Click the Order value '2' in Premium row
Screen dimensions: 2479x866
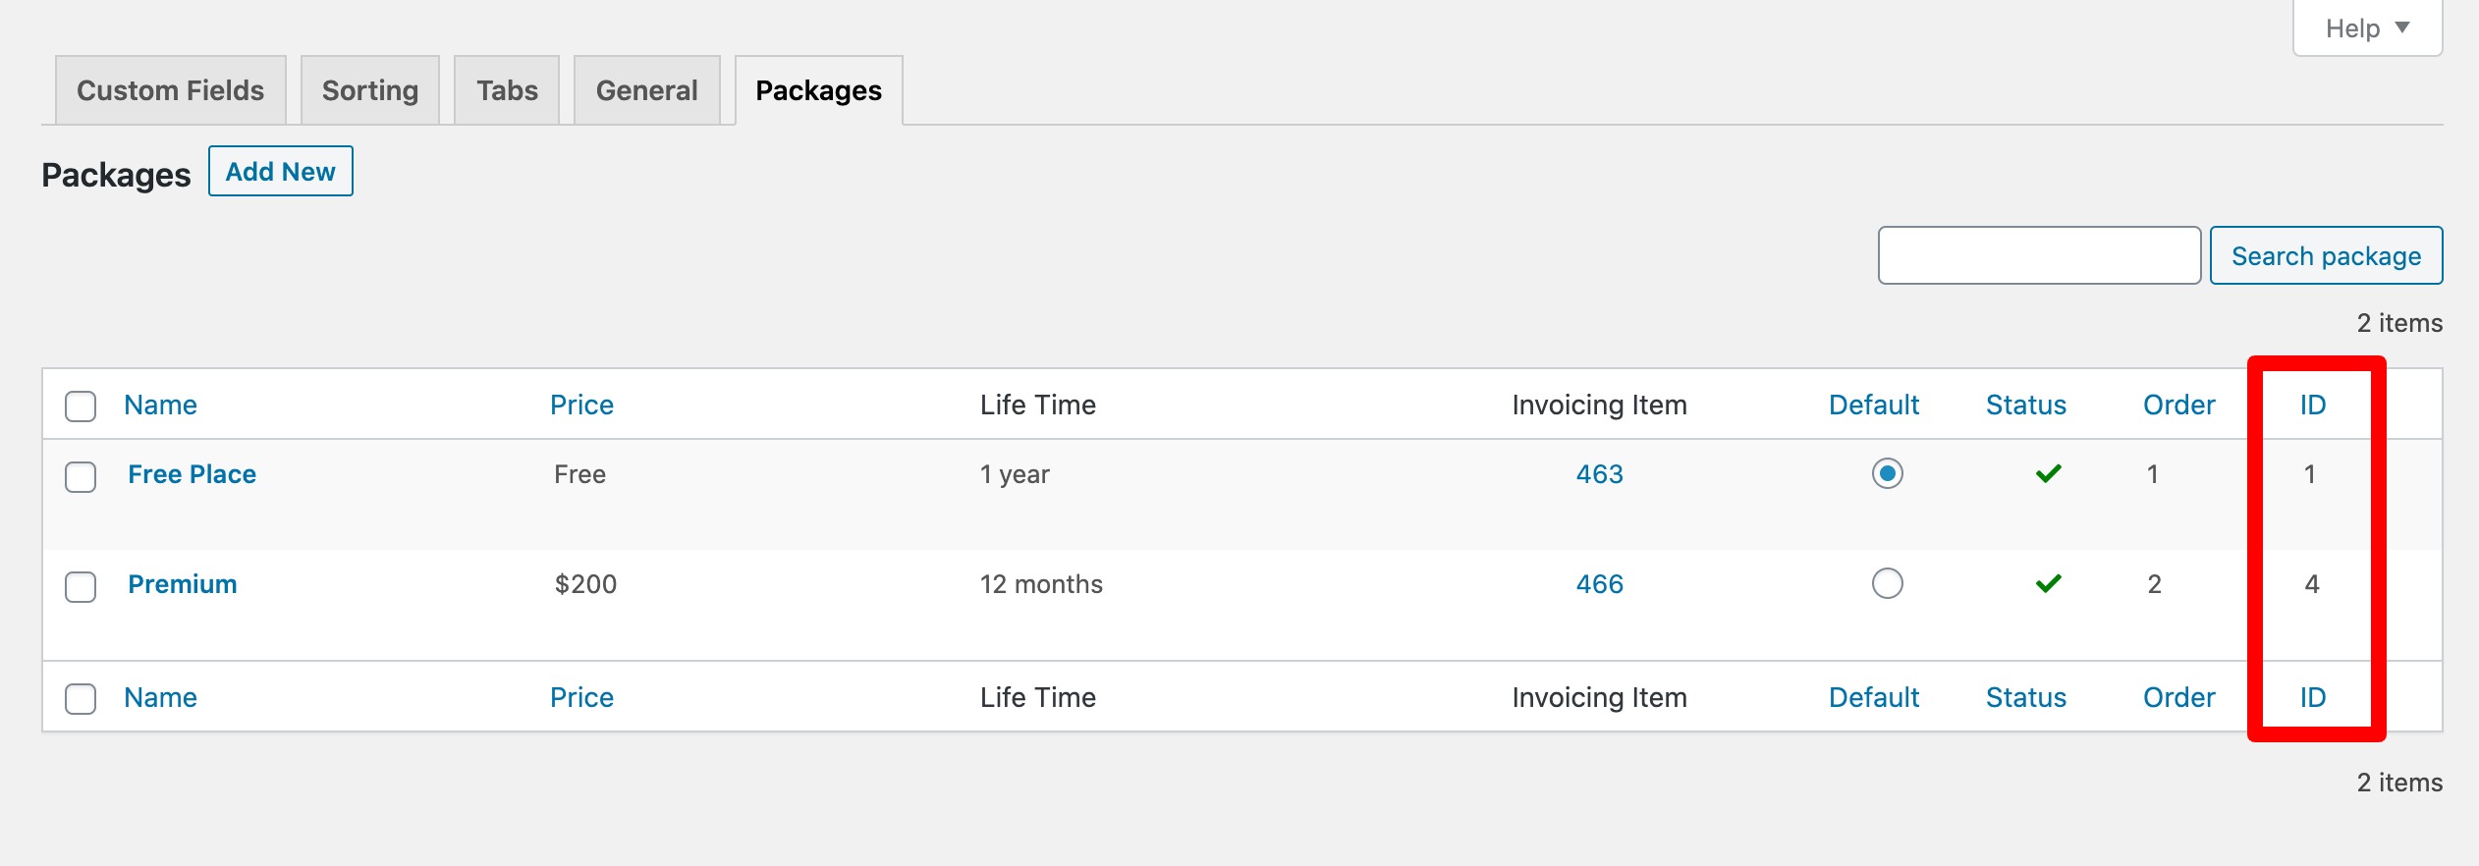2154,584
